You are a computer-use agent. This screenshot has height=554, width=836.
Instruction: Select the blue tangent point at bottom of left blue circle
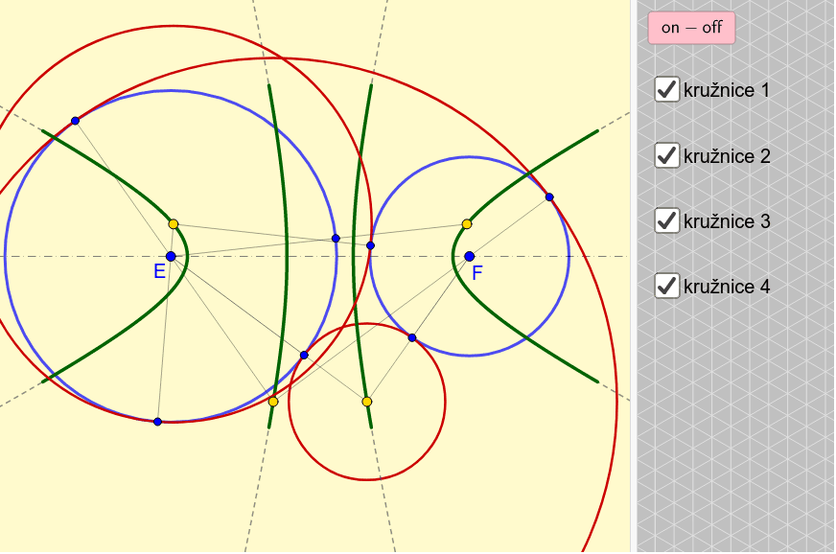coord(157,422)
